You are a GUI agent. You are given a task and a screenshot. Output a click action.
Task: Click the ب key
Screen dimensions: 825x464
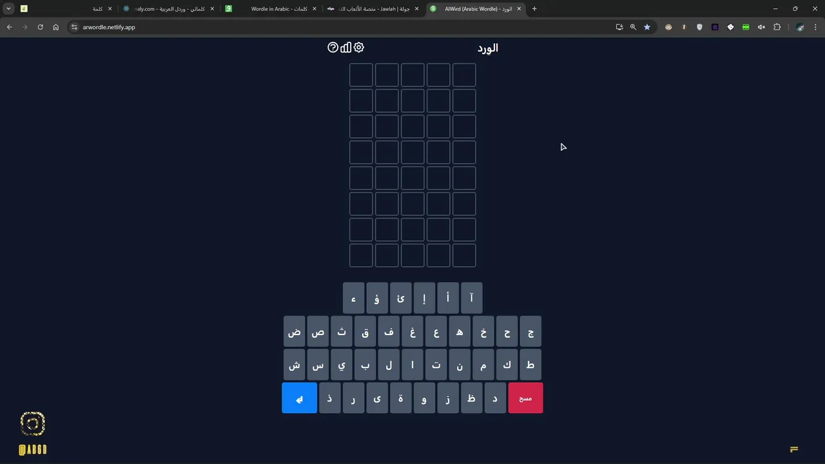(x=365, y=365)
